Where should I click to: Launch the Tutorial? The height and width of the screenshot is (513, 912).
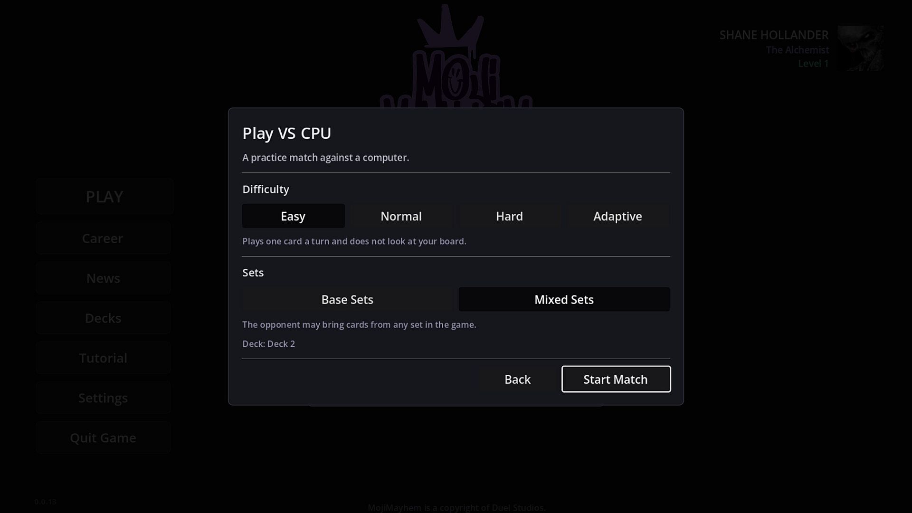pyautogui.click(x=103, y=358)
